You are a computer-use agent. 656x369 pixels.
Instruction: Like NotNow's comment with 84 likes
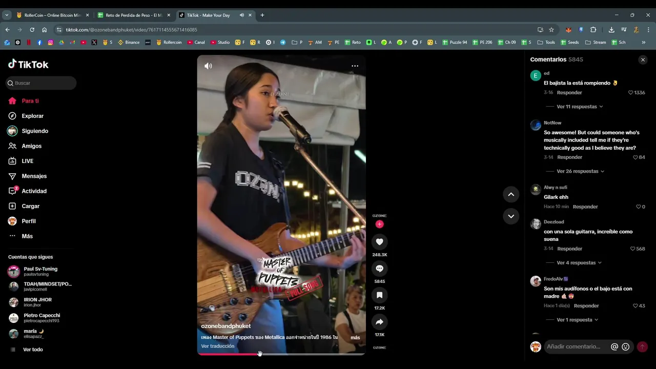click(635, 157)
